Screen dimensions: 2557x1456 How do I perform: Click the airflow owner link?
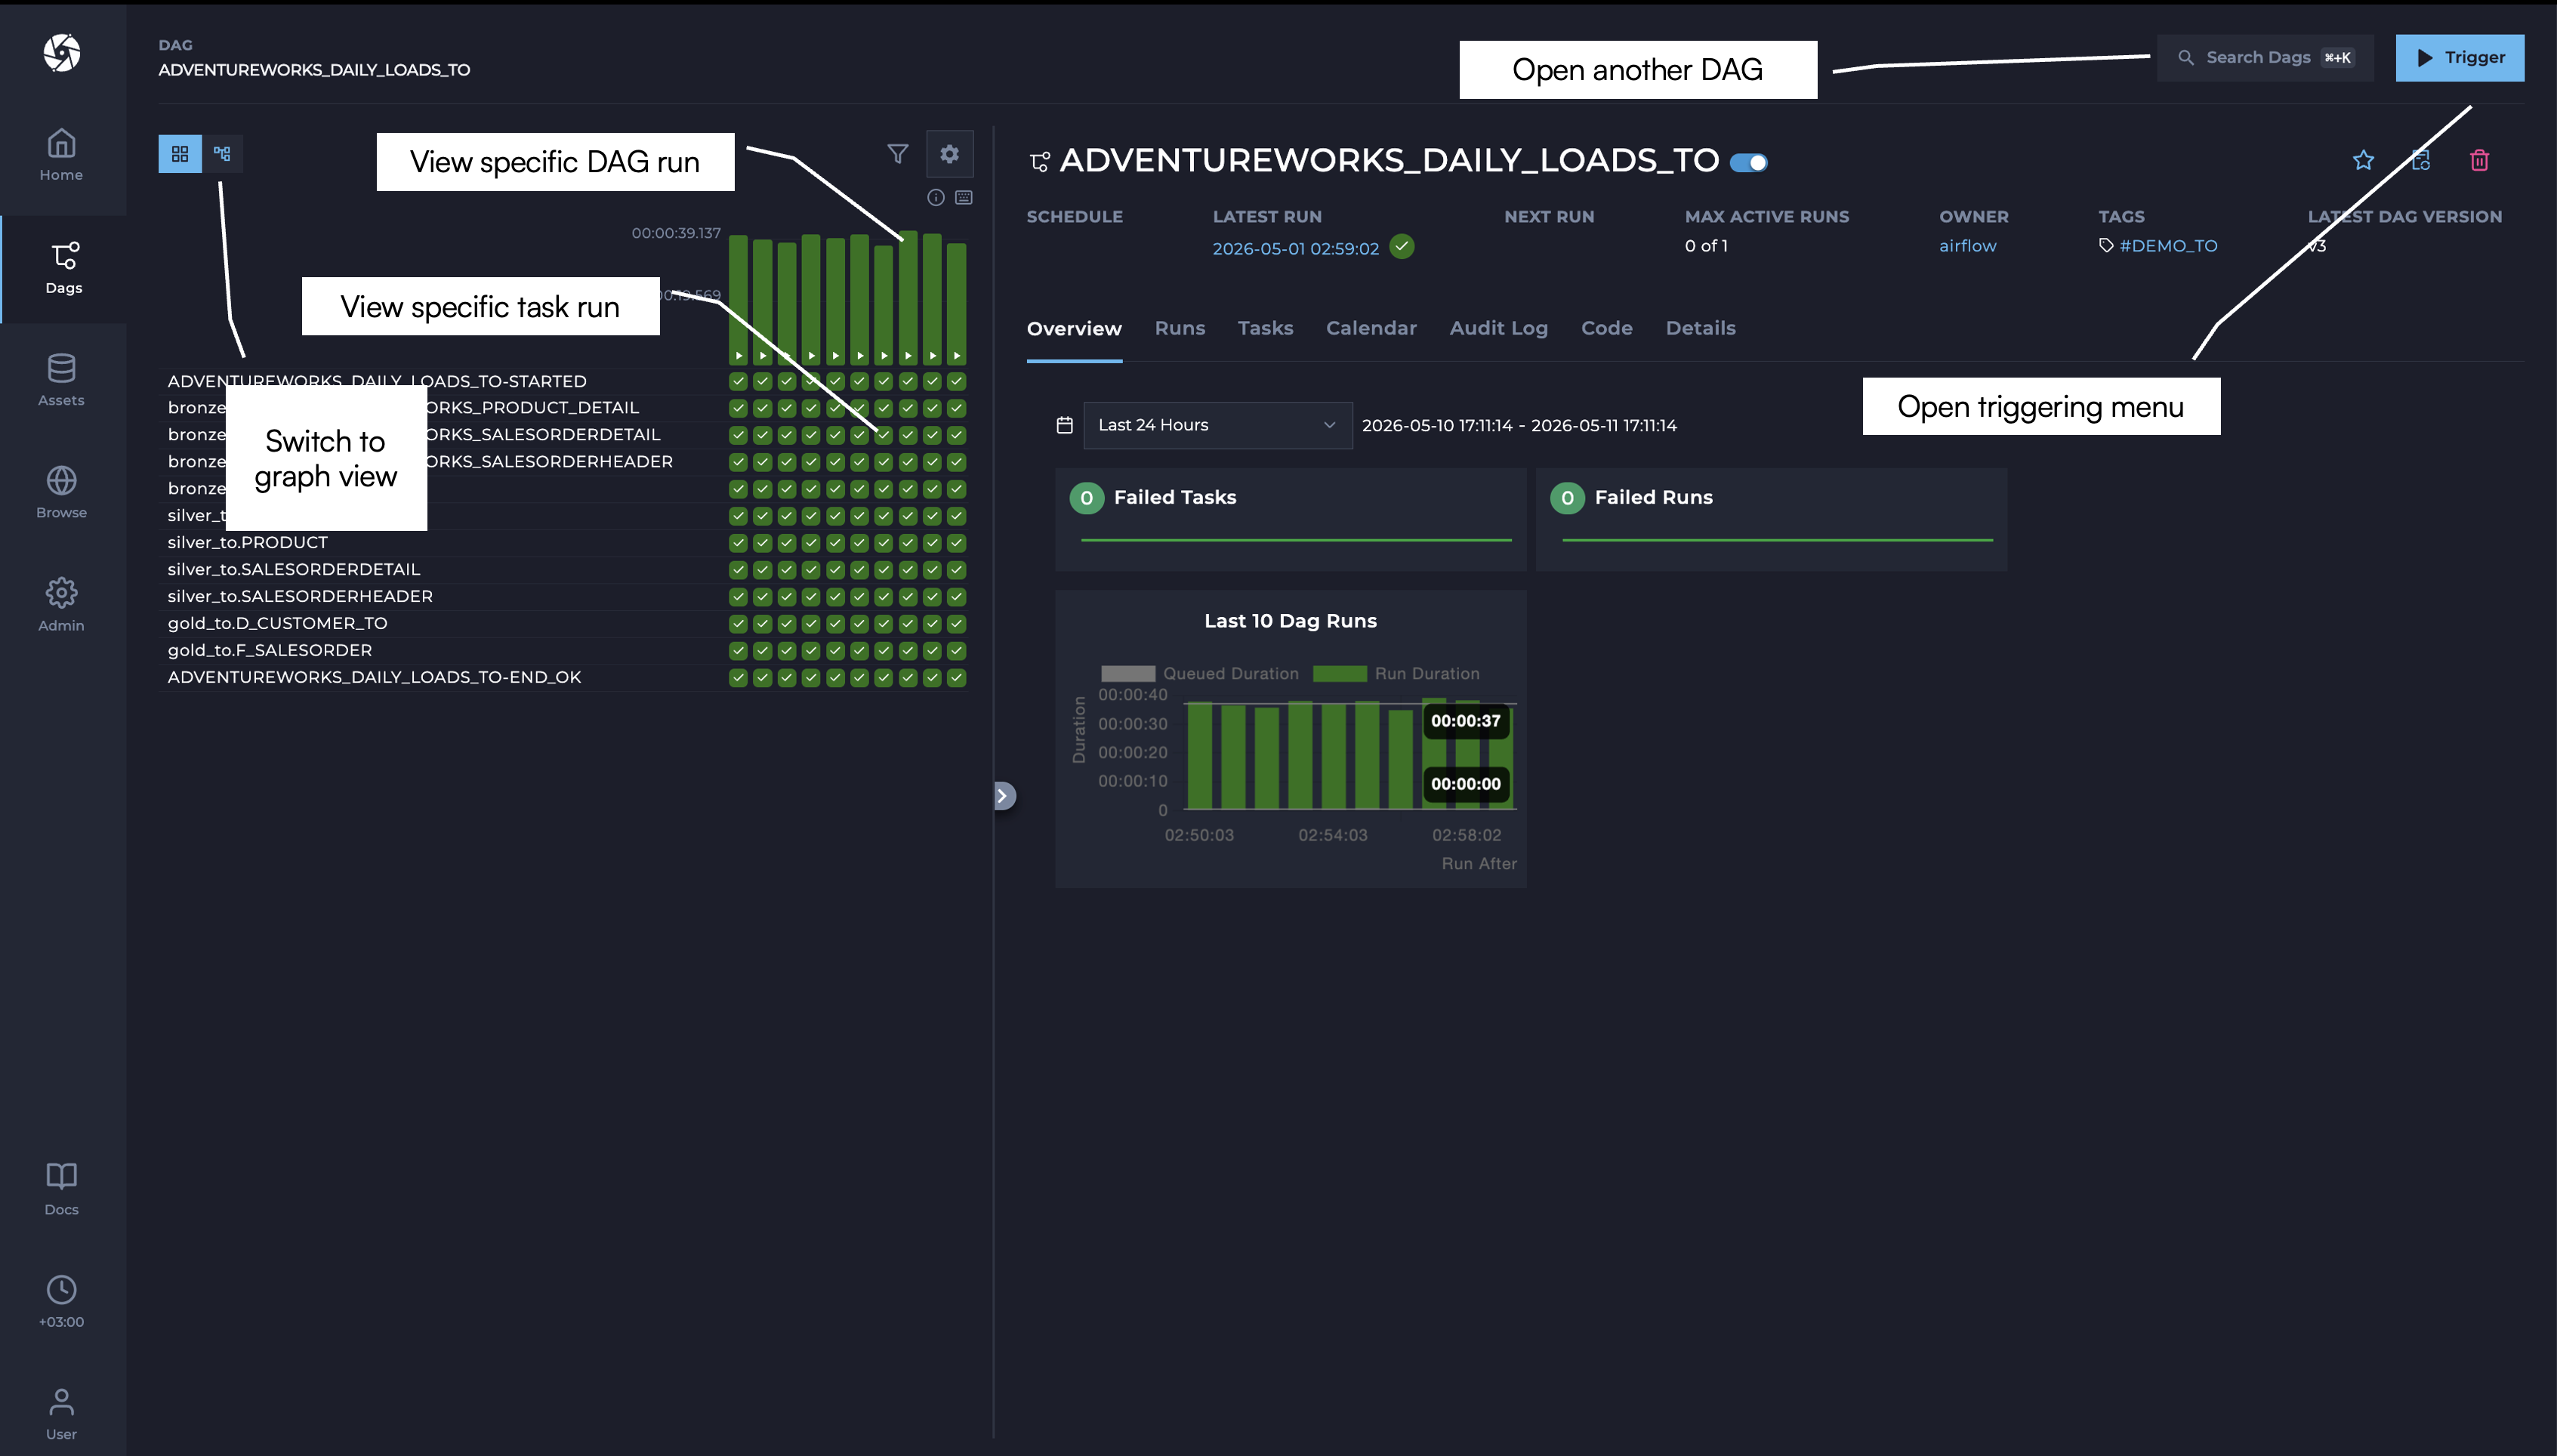click(x=1967, y=246)
